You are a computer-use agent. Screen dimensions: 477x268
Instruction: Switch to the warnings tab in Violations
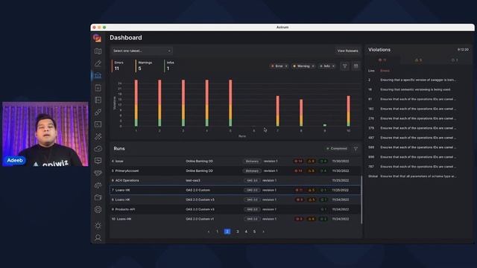(419, 60)
